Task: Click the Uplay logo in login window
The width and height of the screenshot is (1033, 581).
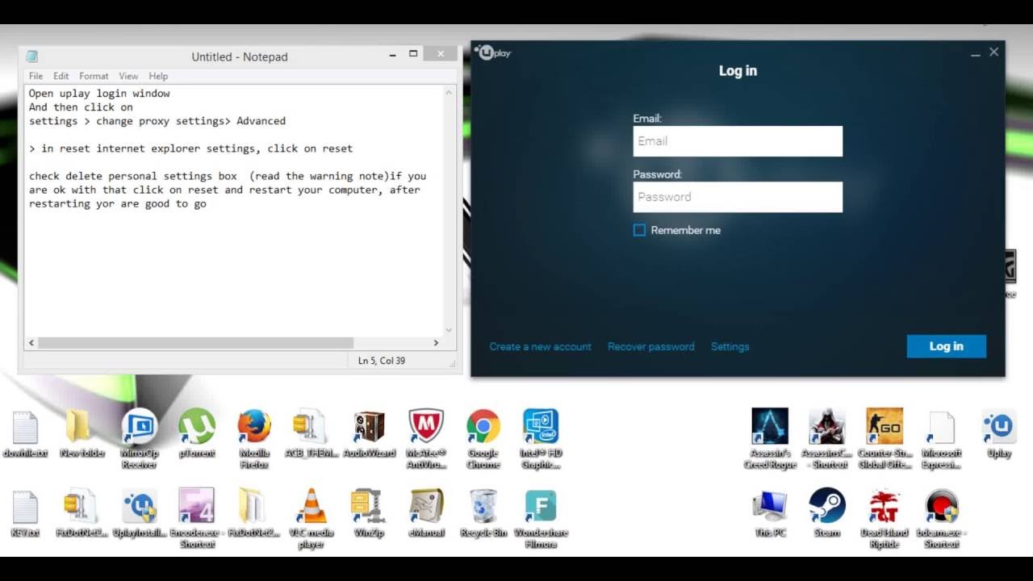Action: 494,52
